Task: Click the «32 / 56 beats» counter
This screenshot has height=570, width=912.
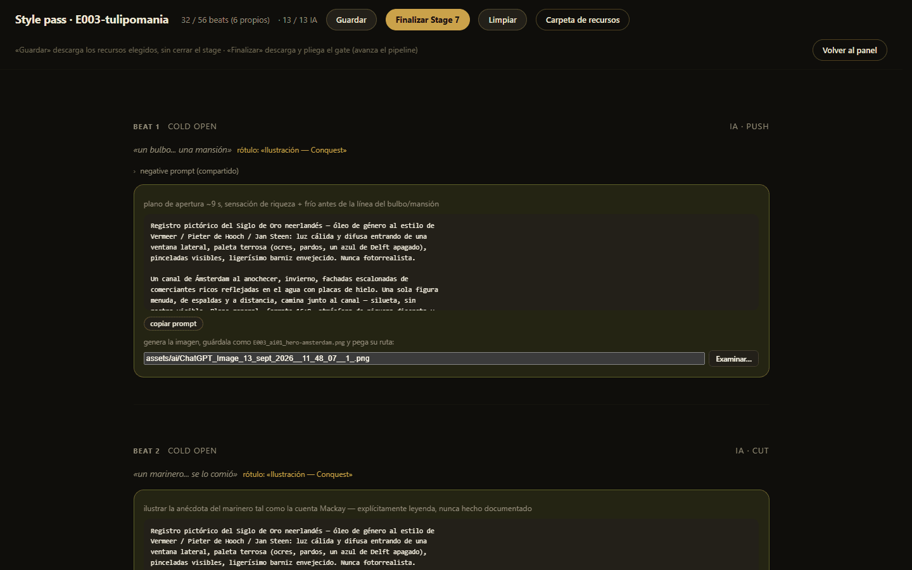Action: point(225,20)
